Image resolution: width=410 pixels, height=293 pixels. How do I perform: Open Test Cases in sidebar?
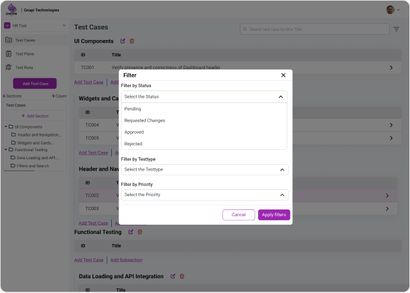(35, 40)
